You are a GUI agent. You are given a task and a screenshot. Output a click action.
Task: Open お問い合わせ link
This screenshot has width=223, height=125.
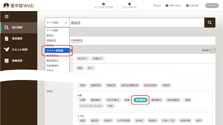173,6
